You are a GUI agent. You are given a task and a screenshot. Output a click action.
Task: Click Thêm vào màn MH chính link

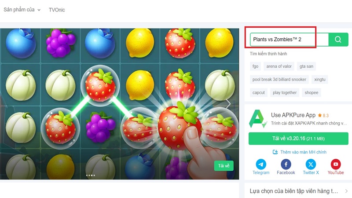[303, 152]
